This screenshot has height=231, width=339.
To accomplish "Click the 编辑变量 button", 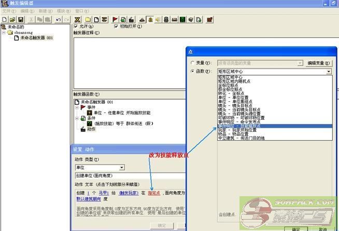I will (x=318, y=63).
